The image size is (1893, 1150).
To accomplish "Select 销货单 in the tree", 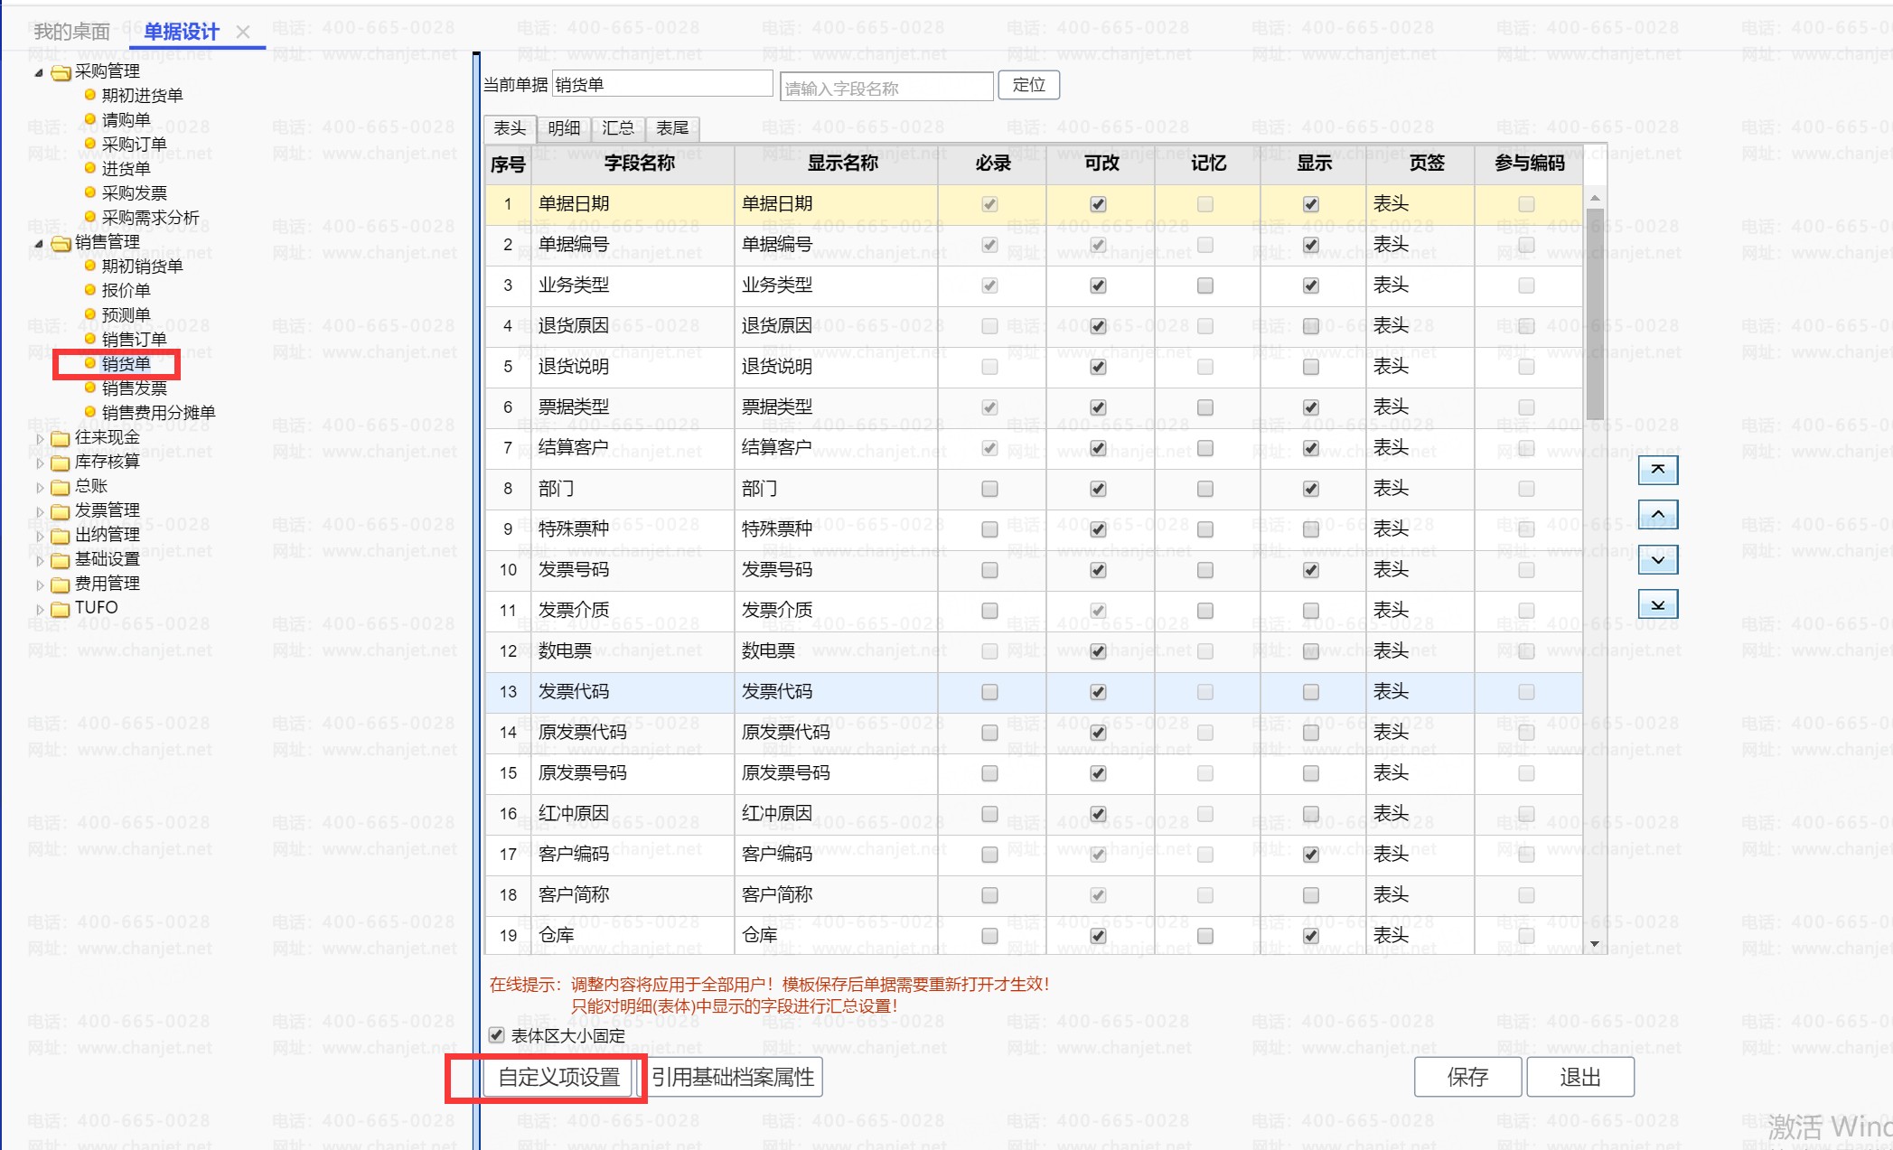I will (126, 363).
